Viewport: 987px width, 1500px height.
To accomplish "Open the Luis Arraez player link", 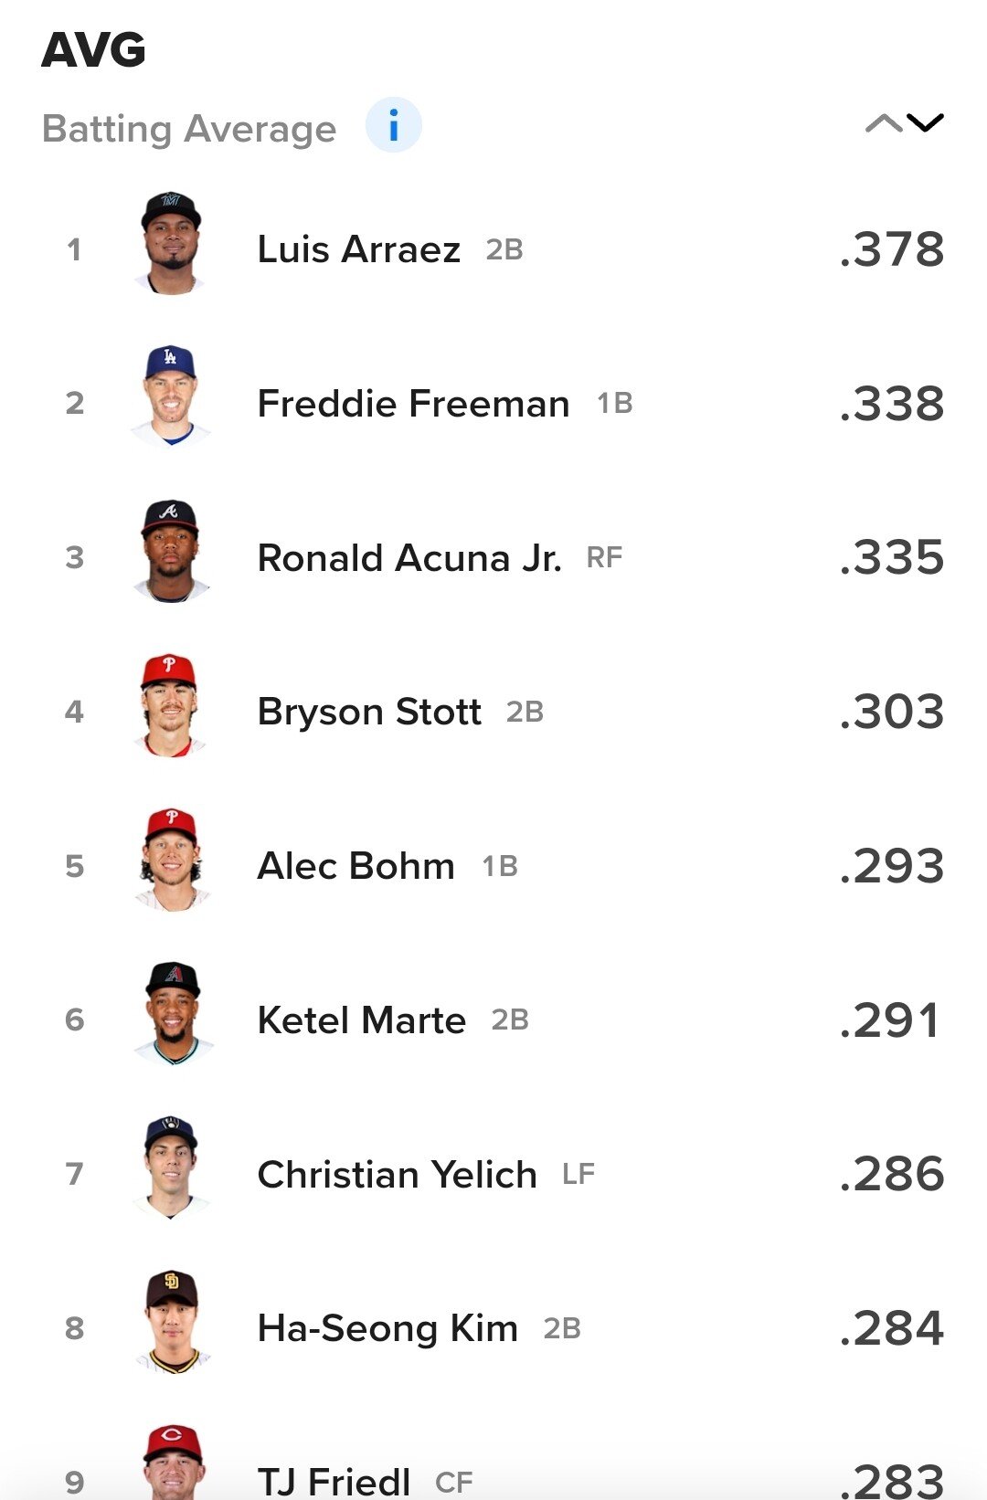I will (x=359, y=249).
